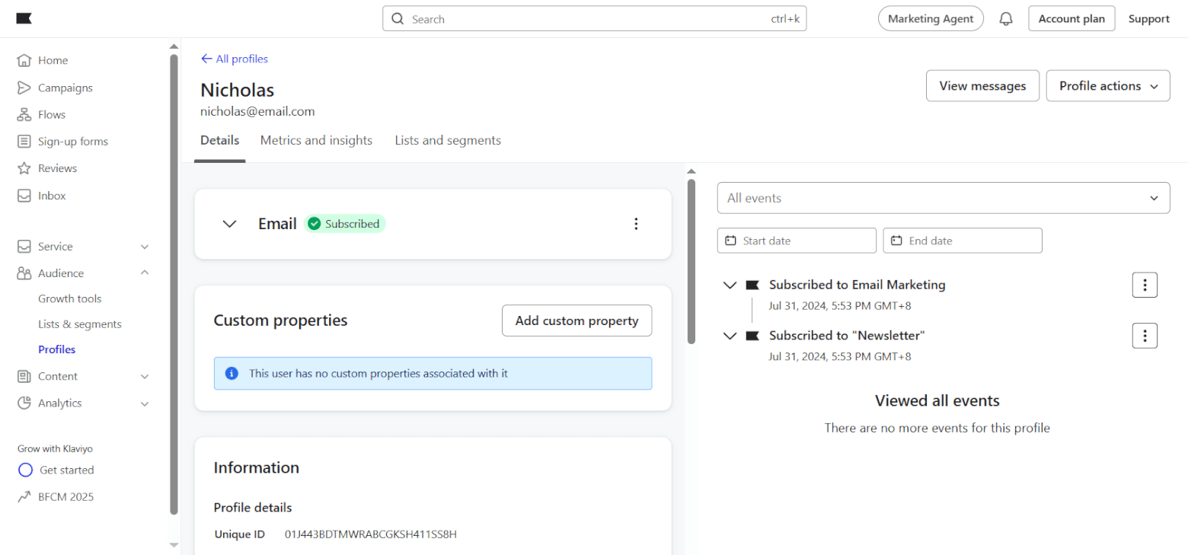
Task: Click the Klaviyo flag logo
Action: click(24, 18)
